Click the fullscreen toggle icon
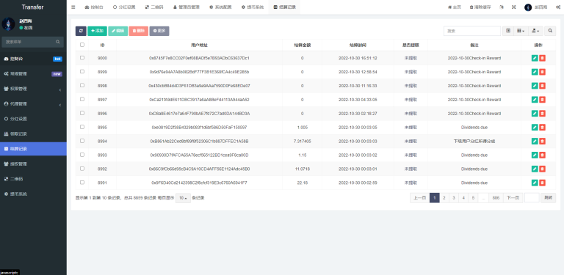Image resolution: width=564 pixels, height=275 pixels. [514, 7]
